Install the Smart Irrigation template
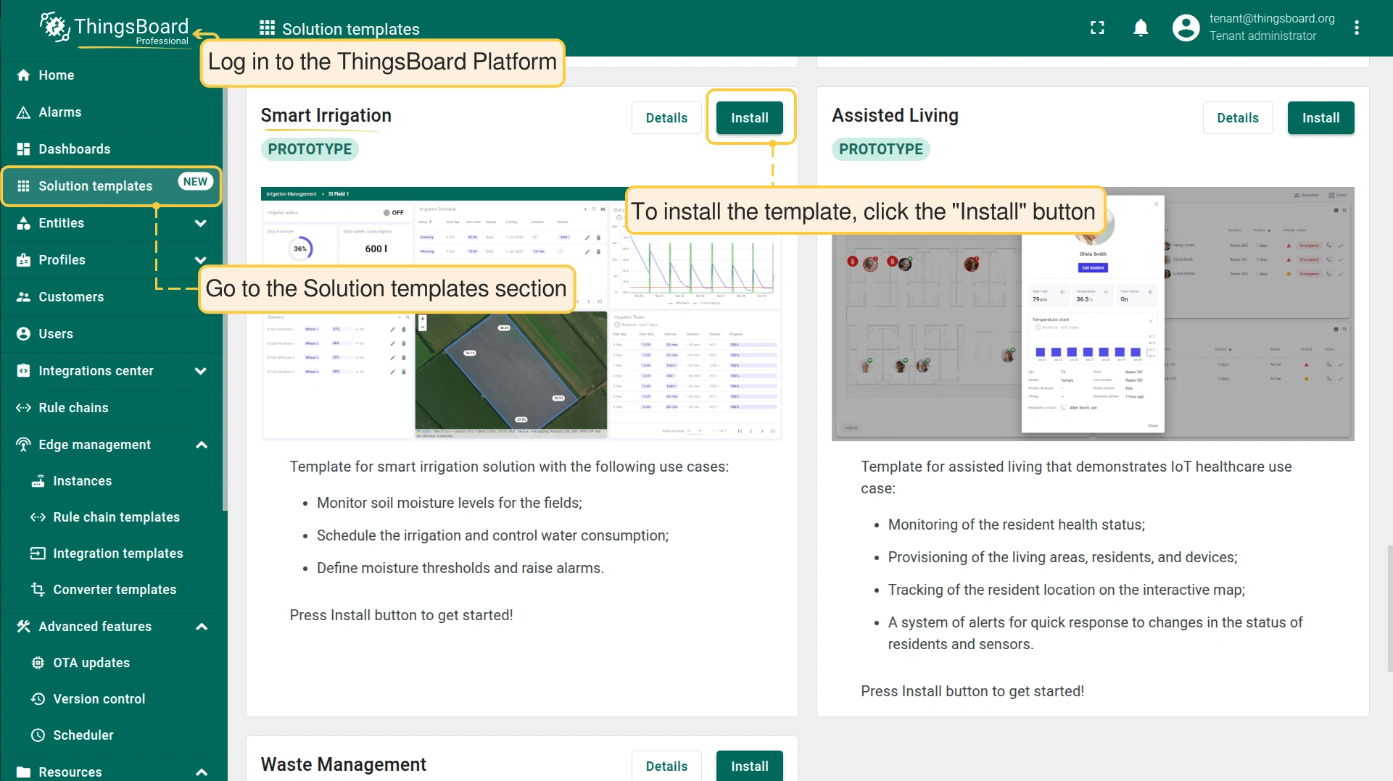The height and width of the screenshot is (781, 1393). (749, 118)
